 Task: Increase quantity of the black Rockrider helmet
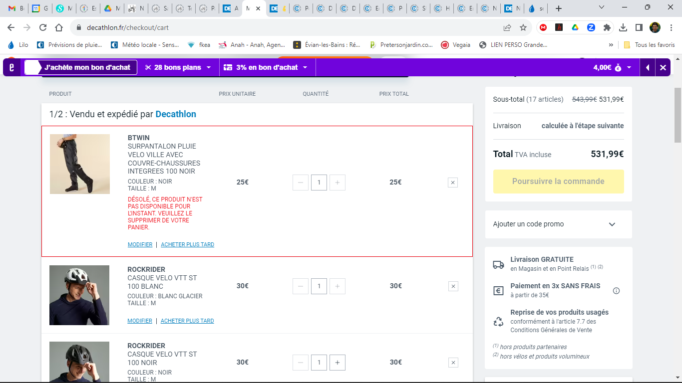pyautogui.click(x=338, y=363)
